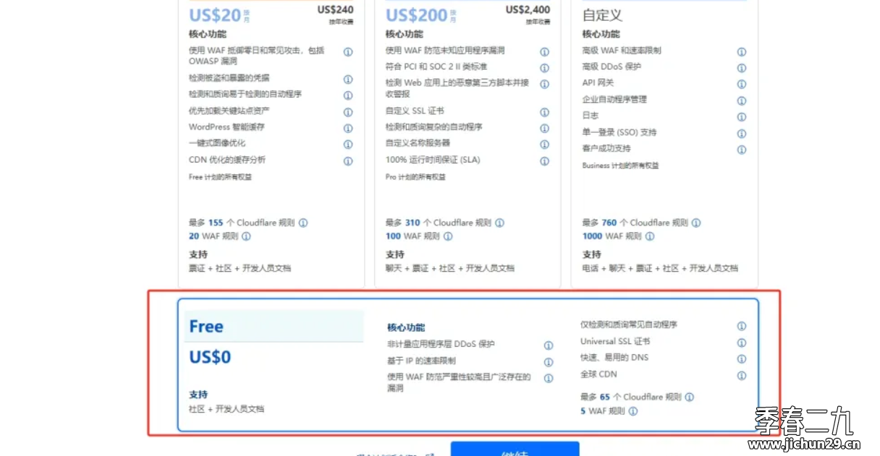
Task: Click the Free 计划的所有权益 text
Action: [x=220, y=177]
